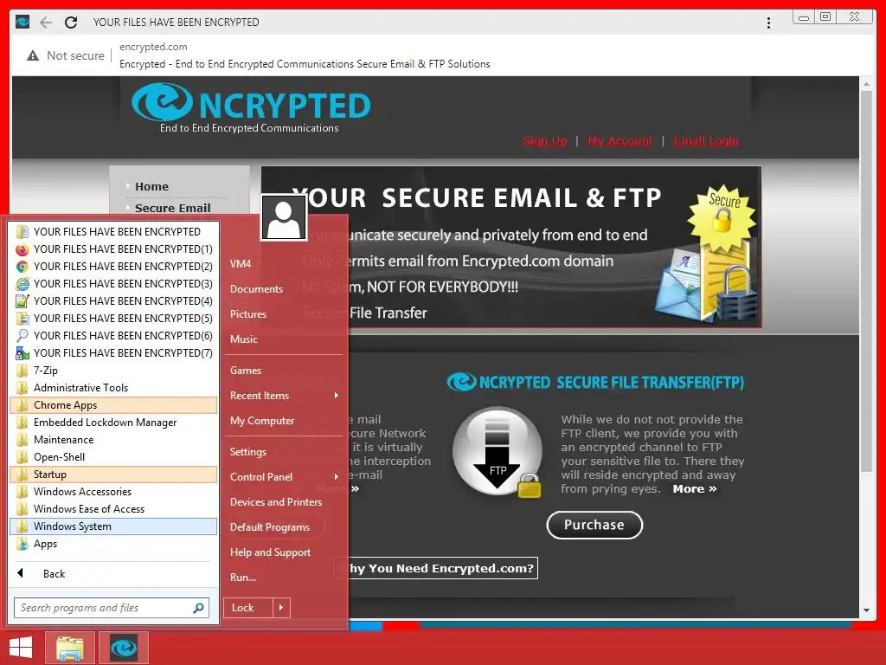Click the browser back arrow
Viewport: 886px width, 665px height.
[x=46, y=22]
